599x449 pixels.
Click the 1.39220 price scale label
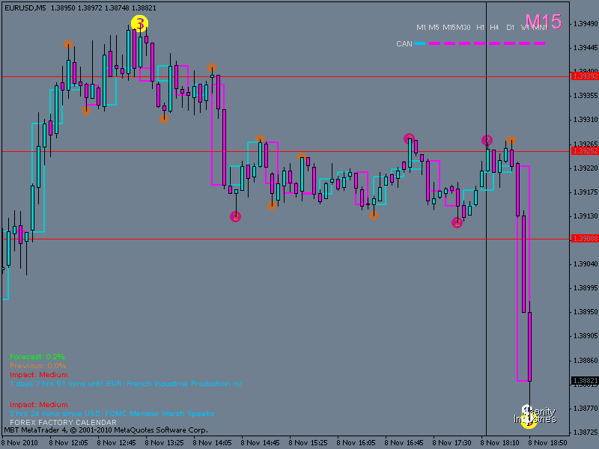(x=586, y=168)
